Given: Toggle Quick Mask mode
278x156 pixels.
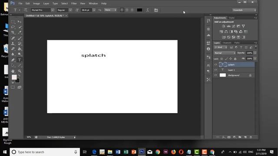Looking at the screenshot, I should click(13, 87).
